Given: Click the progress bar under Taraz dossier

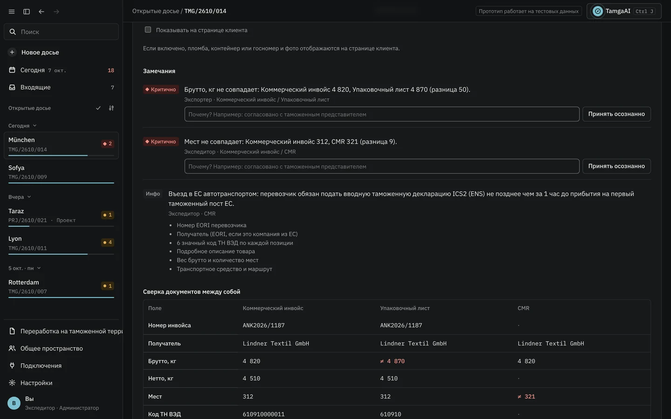Looking at the screenshot, I should pyautogui.click(x=61, y=226).
